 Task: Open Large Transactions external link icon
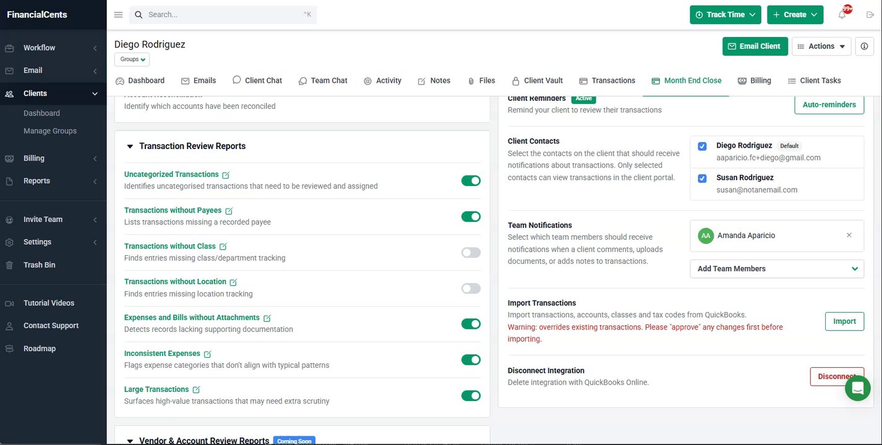196,390
